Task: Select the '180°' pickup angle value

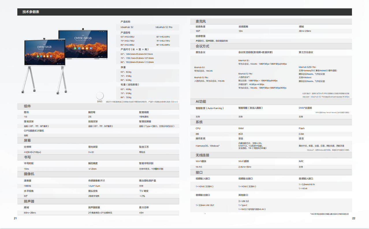Action: tap(198, 31)
